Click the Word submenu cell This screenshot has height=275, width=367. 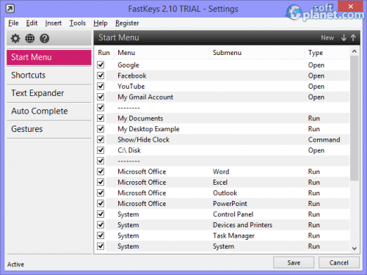pos(221,172)
